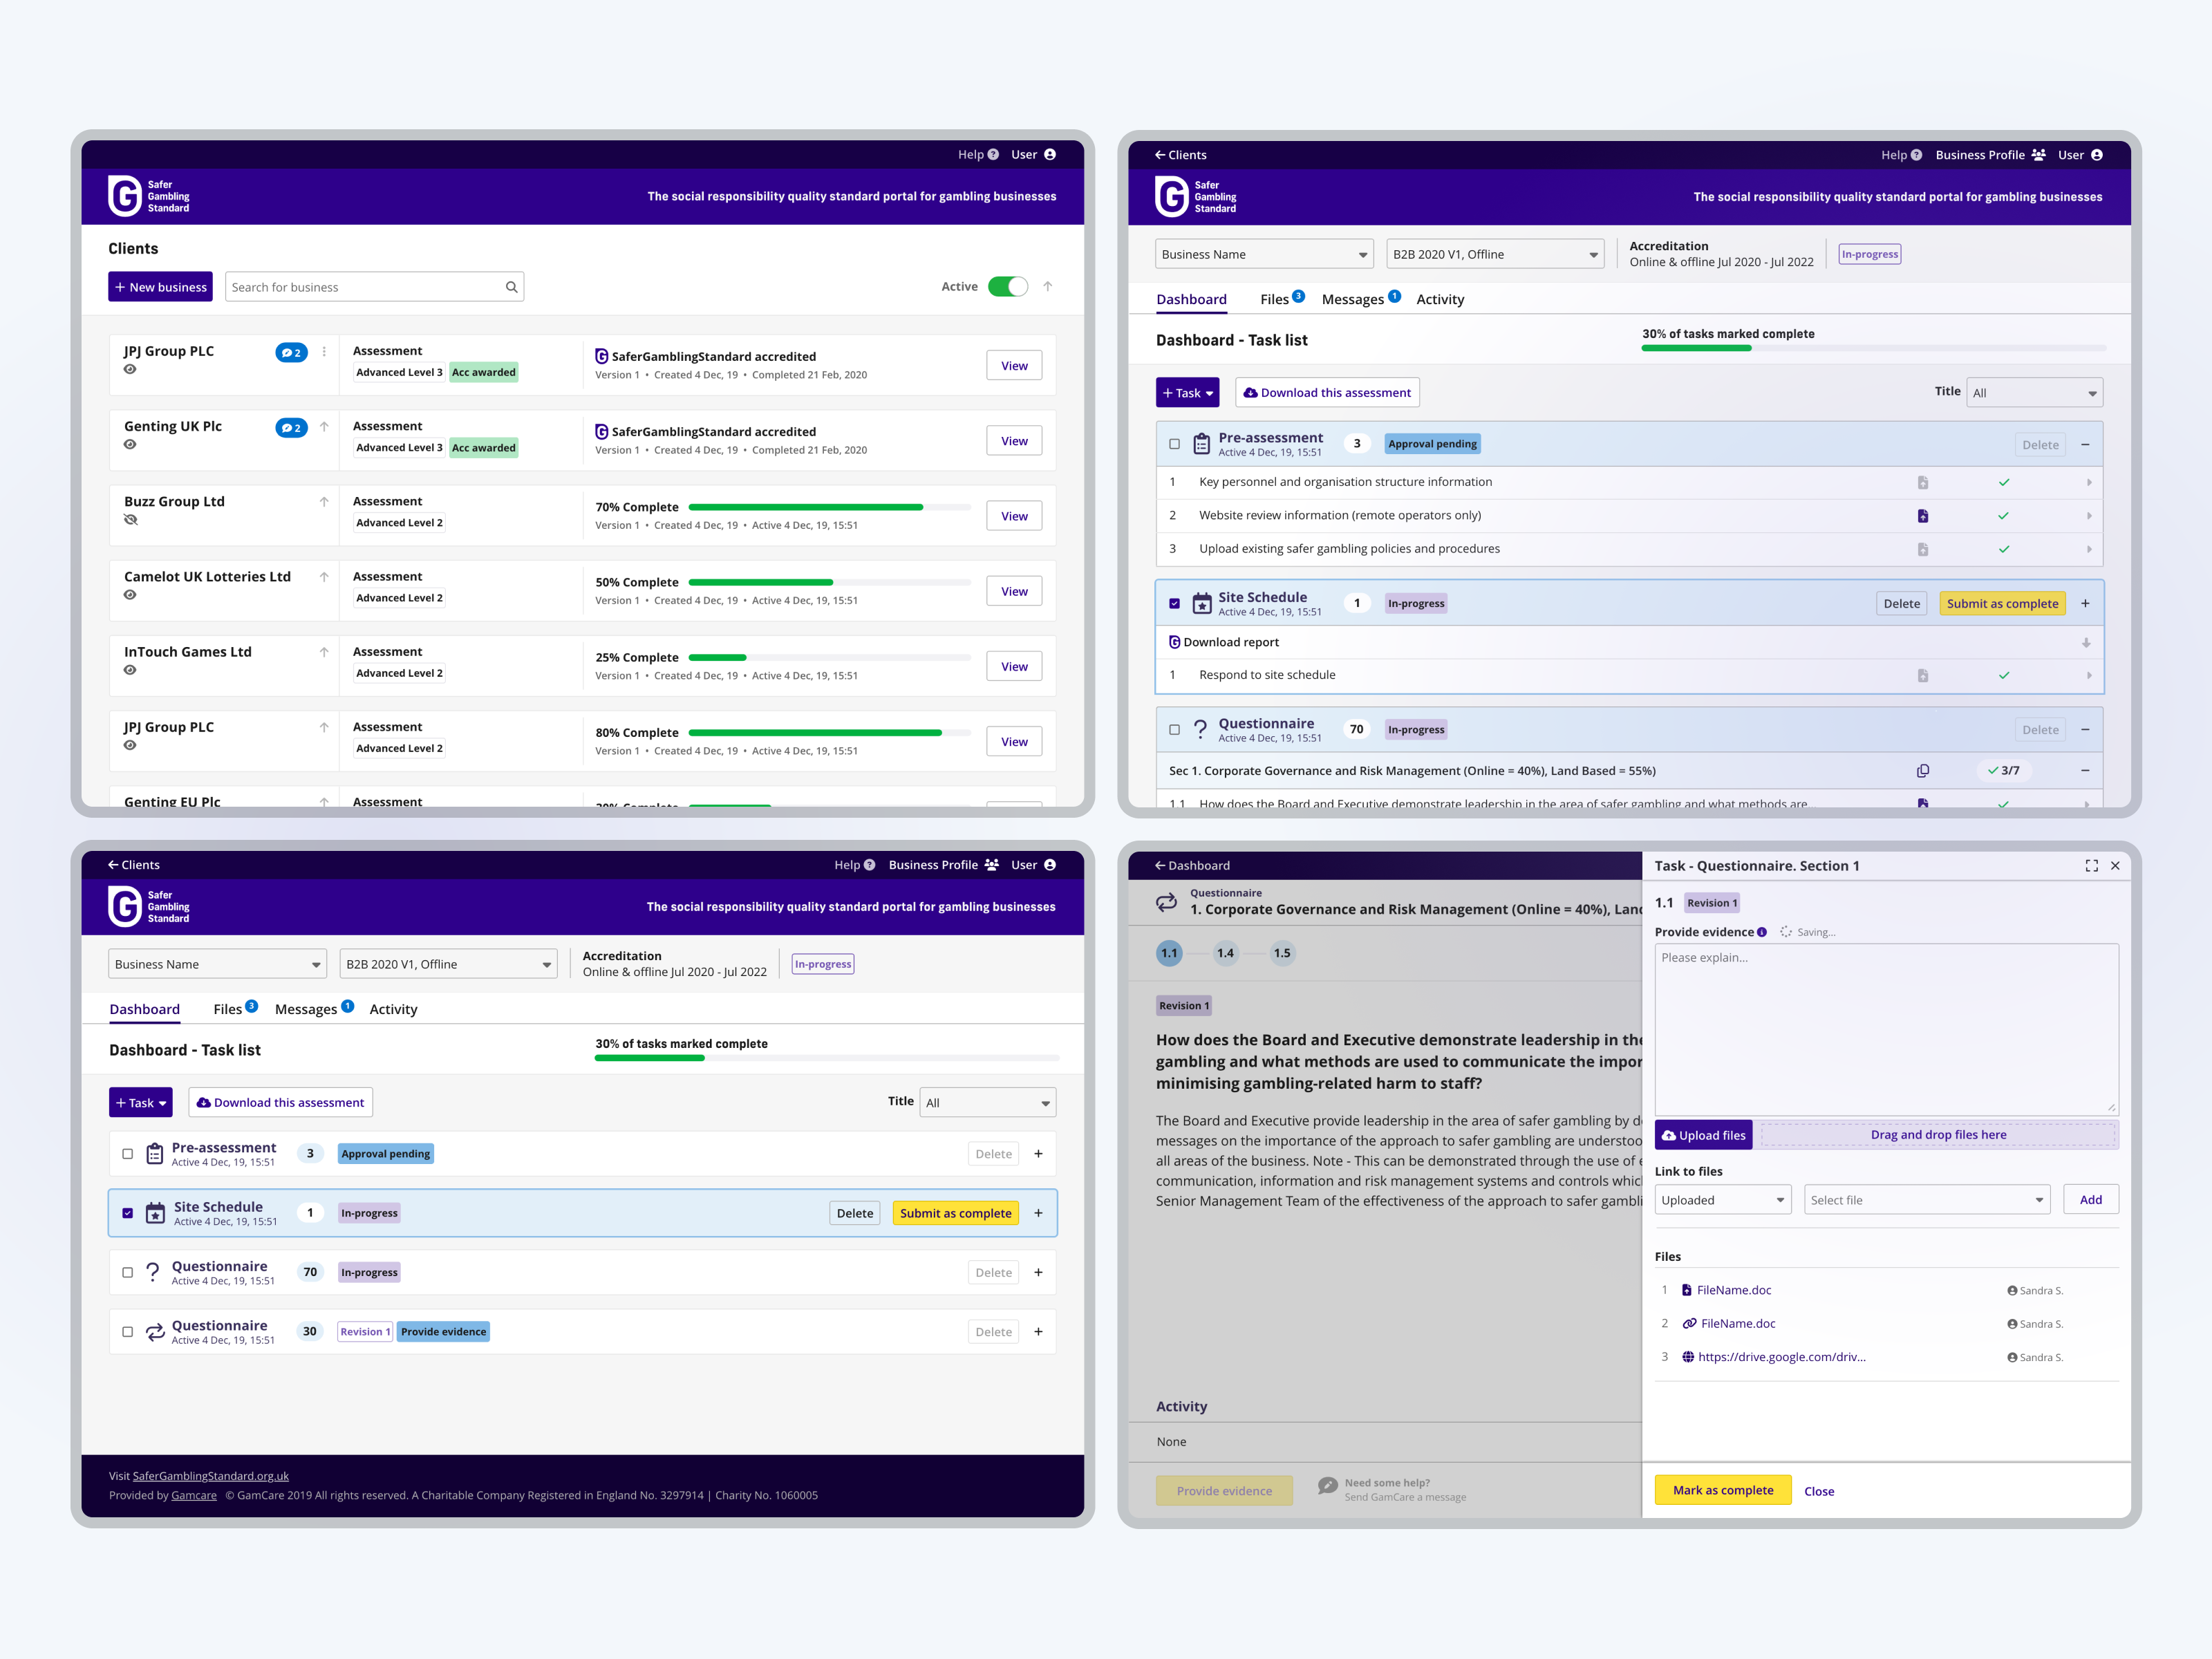Toggle visibility eye for Buzz Group Ltd
The width and height of the screenshot is (2212, 1659).
(x=130, y=520)
